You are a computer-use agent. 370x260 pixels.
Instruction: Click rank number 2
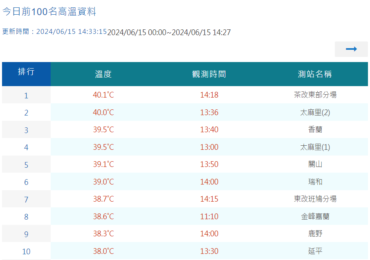[x=26, y=113]
